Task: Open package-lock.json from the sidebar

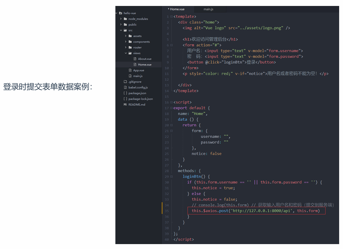Action: [x=140, y=99]
